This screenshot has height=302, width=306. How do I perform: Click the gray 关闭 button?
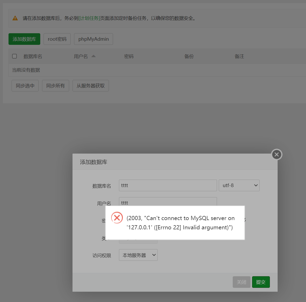[x=241, y=282]
